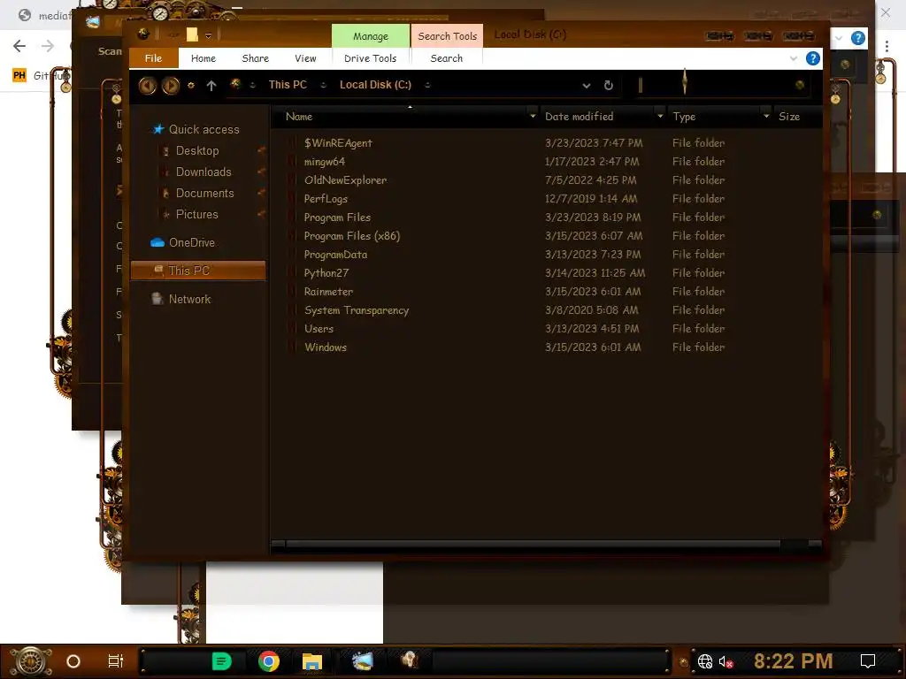Screen dimensions: 906x679
Task: Click the taskbar clock showing 8:22 PM
Action: tap(794, 661)
